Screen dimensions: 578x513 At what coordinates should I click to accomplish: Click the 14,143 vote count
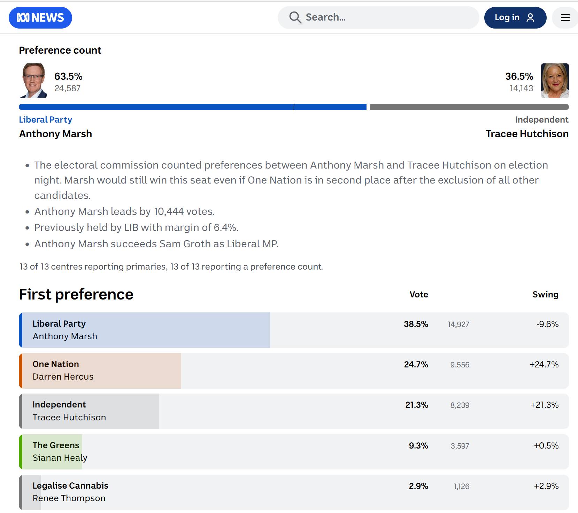(x=521, y=88)
